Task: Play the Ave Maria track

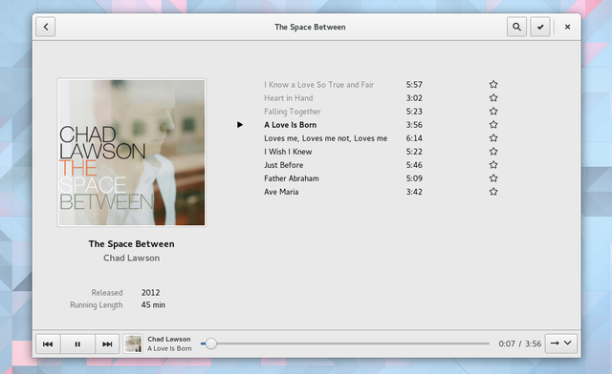Action: click(x=281, y=192)
